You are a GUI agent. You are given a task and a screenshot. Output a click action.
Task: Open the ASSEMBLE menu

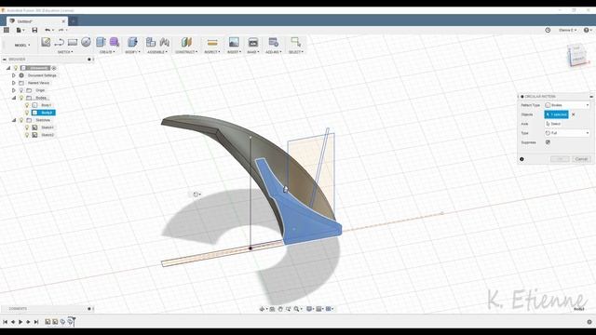point(157,52)
